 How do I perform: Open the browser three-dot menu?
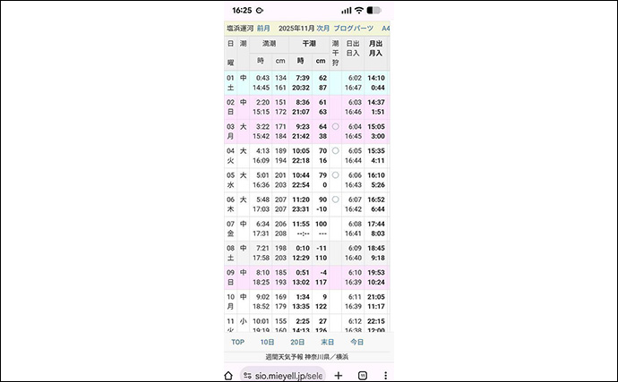(385, 376)
